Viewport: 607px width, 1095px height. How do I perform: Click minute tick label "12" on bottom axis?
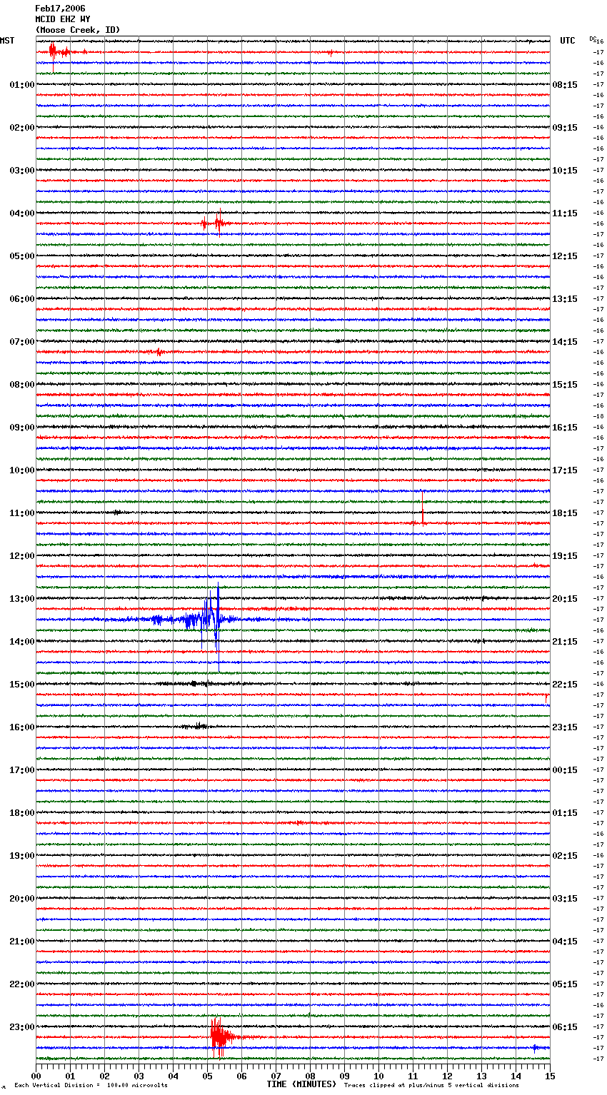click(x=447, y=1076)
